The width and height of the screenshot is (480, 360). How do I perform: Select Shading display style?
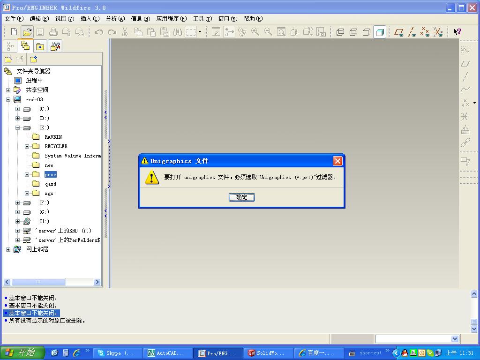[x=380, y=32]
